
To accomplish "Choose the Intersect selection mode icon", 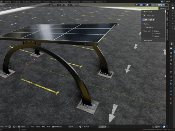I will pos(153,20).
